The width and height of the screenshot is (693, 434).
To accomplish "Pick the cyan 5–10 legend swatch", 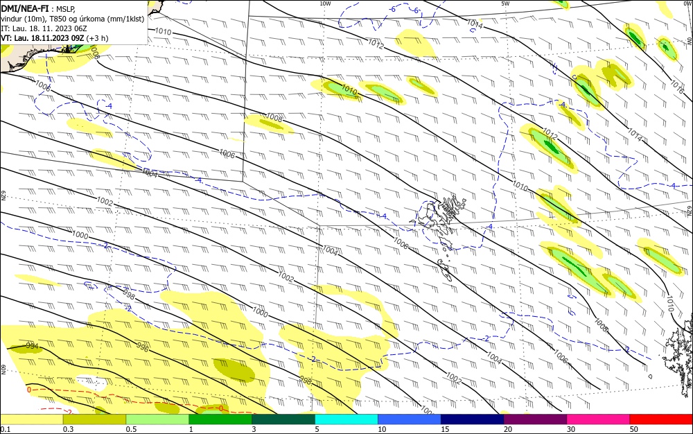I will tap(346, 419).
